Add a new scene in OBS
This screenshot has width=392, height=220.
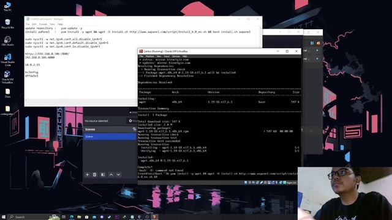tap(87, 175)
